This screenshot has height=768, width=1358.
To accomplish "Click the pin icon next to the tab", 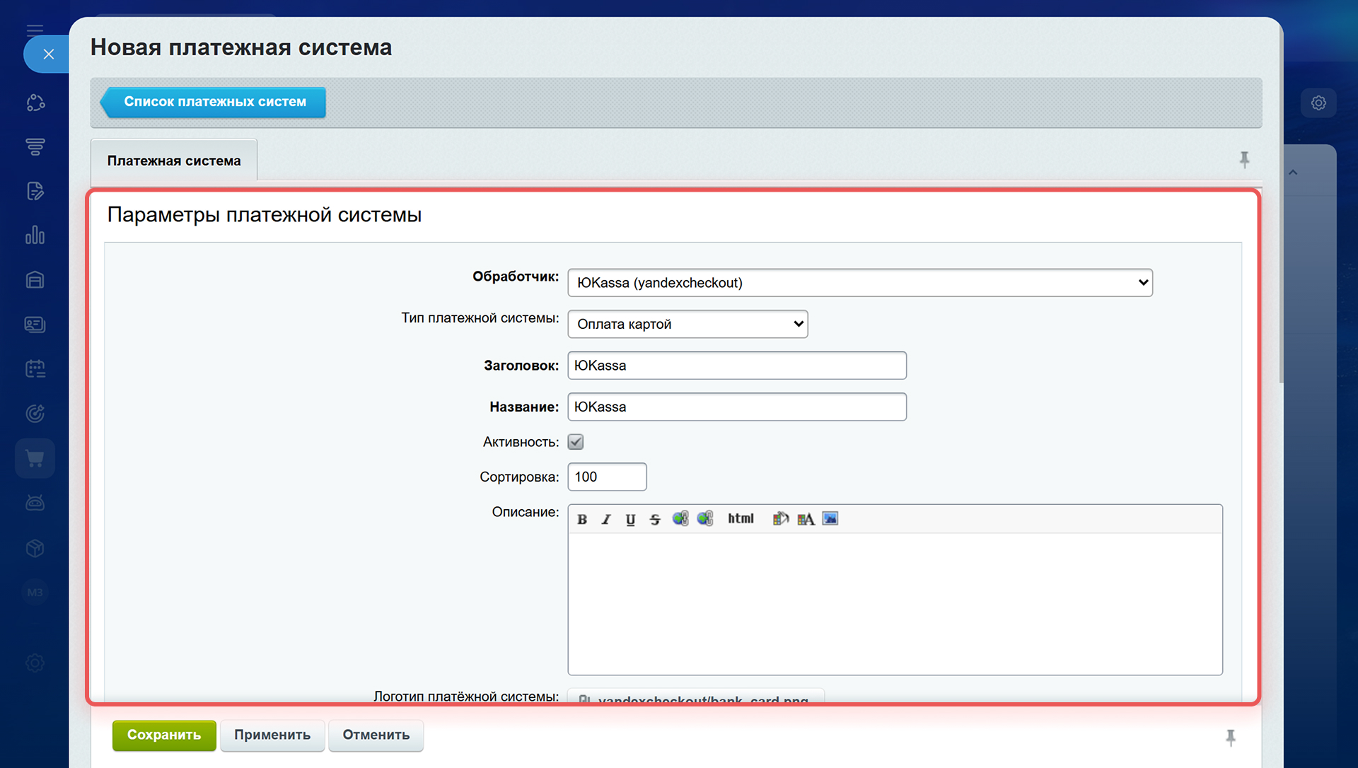I will [x=1244, y=159].
